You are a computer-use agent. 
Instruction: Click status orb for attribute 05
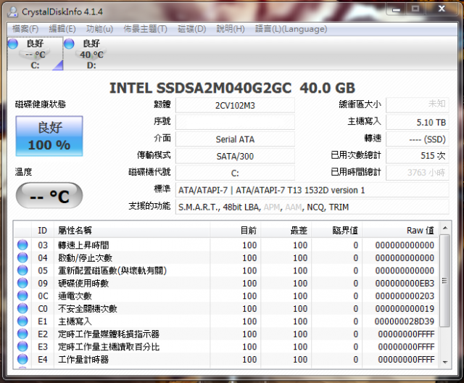tap(22, 271)
